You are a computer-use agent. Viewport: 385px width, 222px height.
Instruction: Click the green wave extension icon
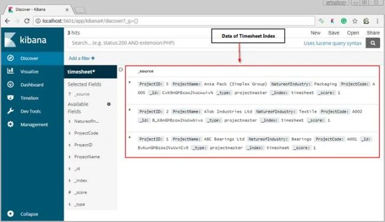pyautogui.click(x=322, y=21)
